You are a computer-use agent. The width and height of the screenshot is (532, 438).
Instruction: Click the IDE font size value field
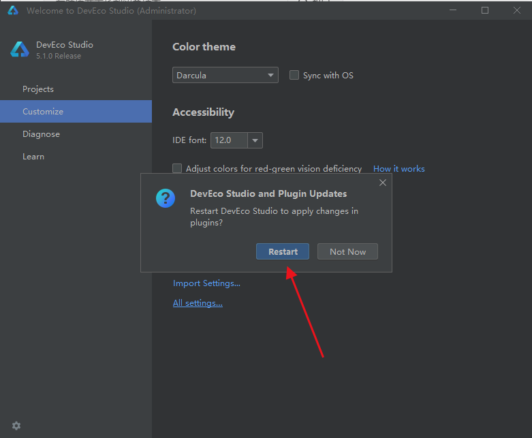[x=228, y=140]
